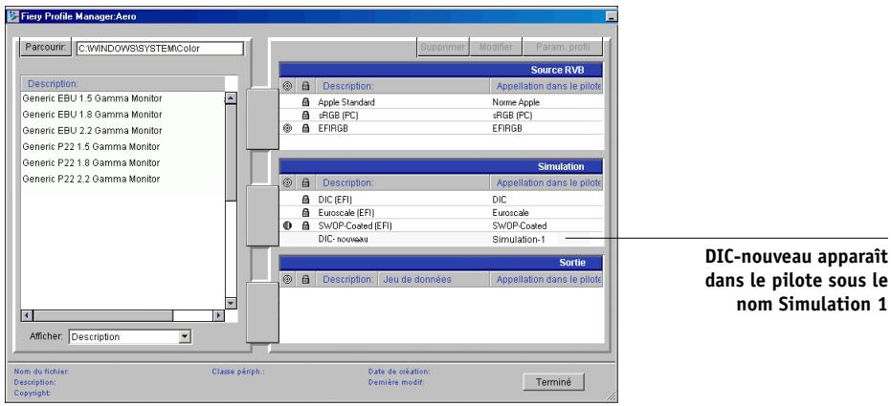Viewport: 891px width, 406px height.
Task: Select Generic EBU 1.8 Gamma Monitor
Action: tap(92, 114)
